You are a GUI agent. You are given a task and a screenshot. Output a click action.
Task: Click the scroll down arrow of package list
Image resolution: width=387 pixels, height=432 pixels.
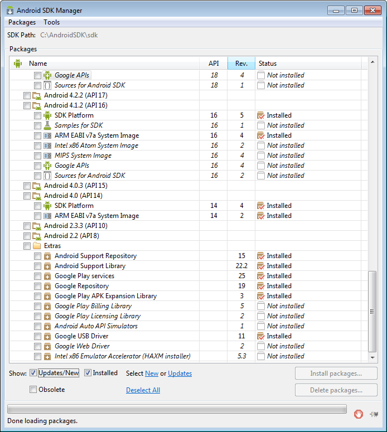(x=373, y=357)
